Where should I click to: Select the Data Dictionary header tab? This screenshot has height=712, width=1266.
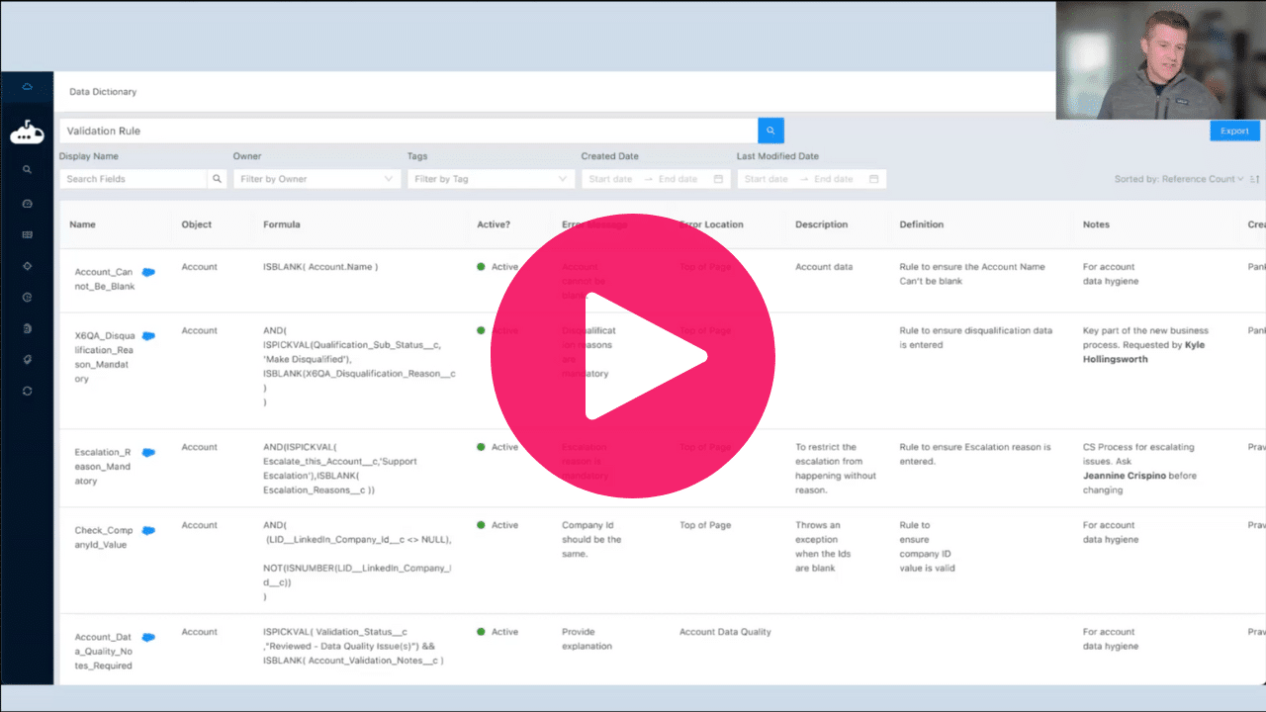click(x=103, y=92)
